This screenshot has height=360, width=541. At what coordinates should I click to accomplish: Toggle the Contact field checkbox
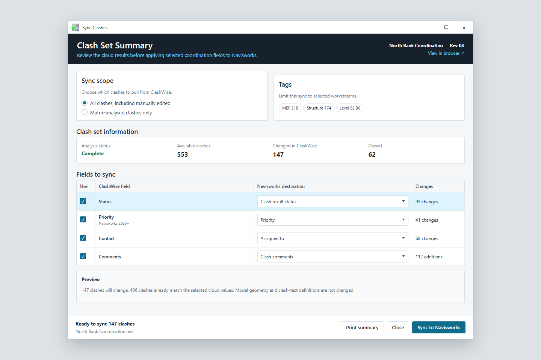[83, 238]
